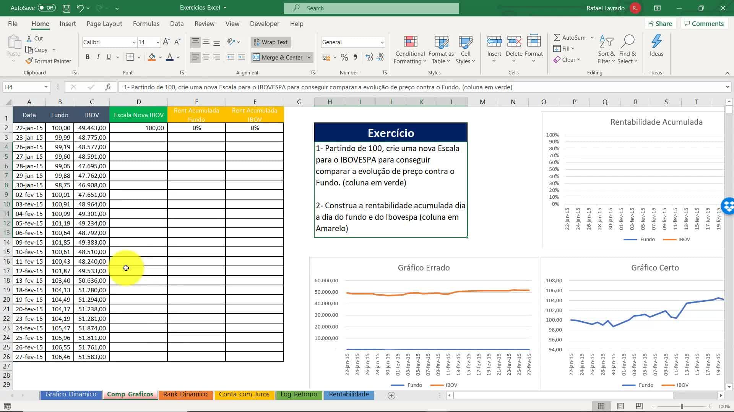This screenshot has width=734, height=412.
Task: Switch to Page Break Preview icon
Action: coord(639,406)
